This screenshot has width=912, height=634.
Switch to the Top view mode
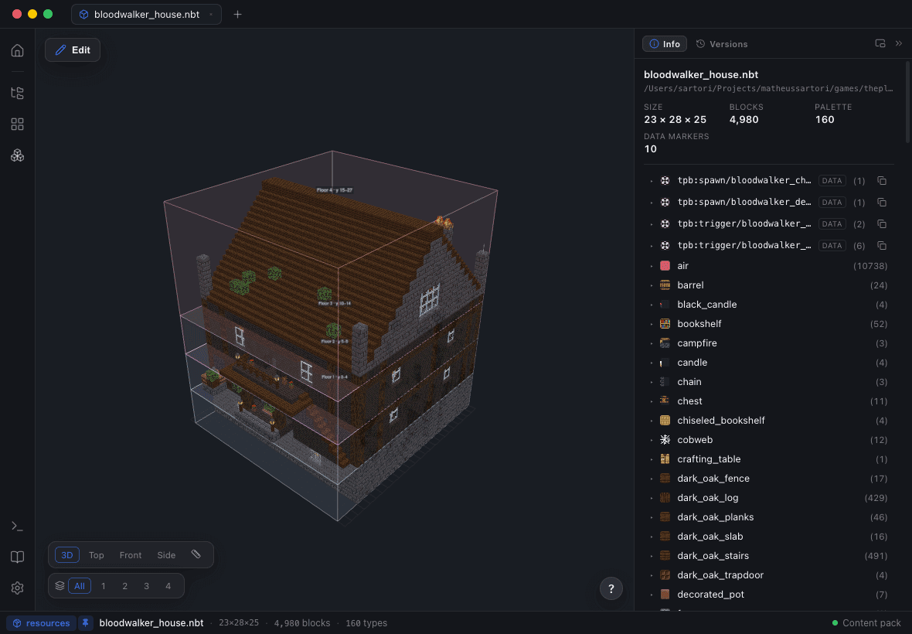pos(97,555)
